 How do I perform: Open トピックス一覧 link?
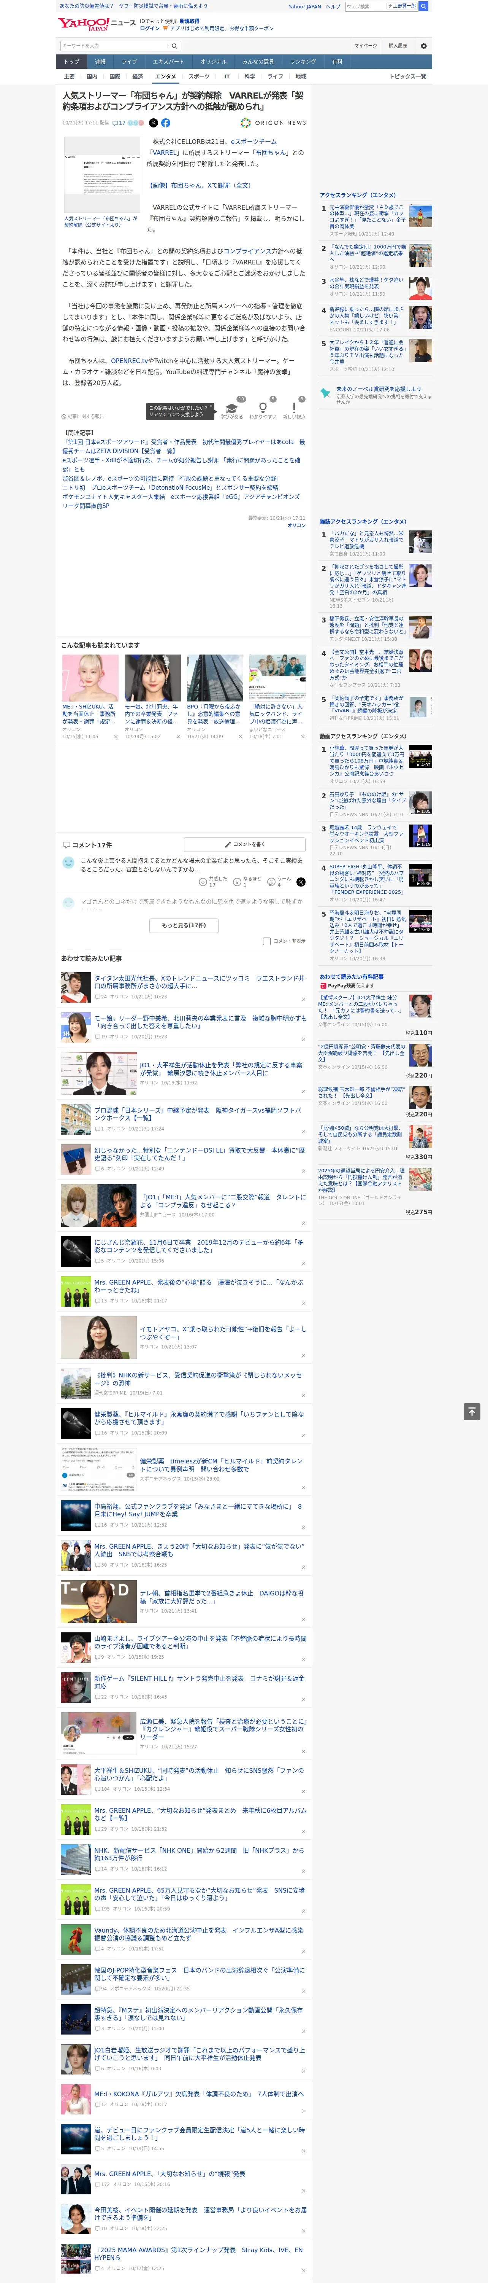407,76
